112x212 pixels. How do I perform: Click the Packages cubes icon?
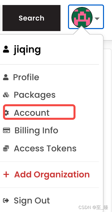(6, 95)
